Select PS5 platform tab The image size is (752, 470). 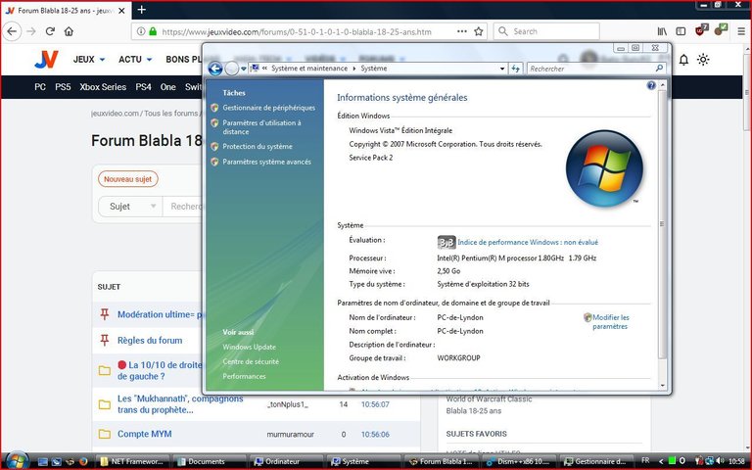point(63,87)
